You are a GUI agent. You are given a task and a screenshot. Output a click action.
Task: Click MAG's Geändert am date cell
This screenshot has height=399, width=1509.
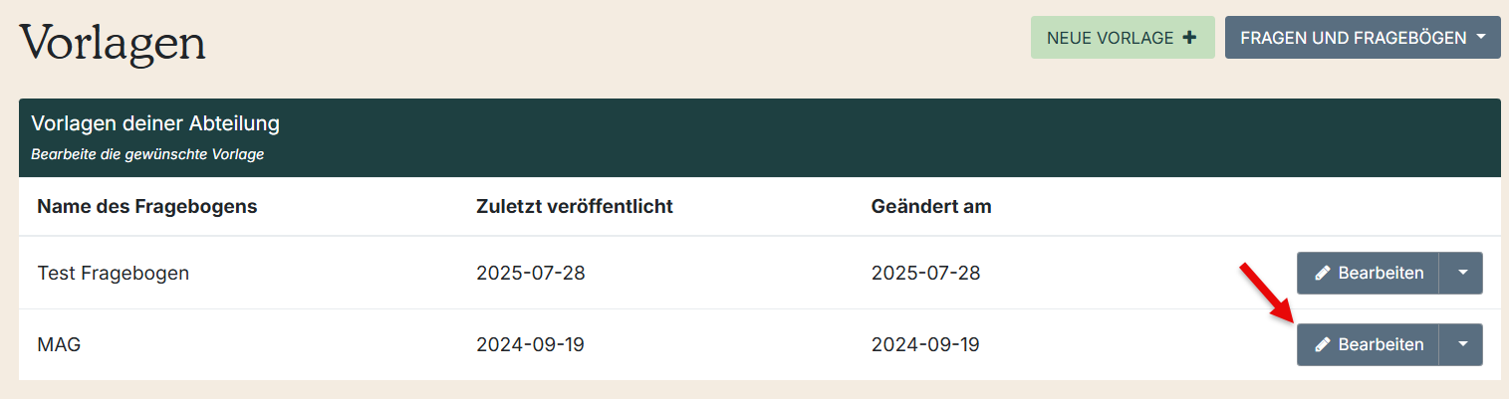point(925,345)
